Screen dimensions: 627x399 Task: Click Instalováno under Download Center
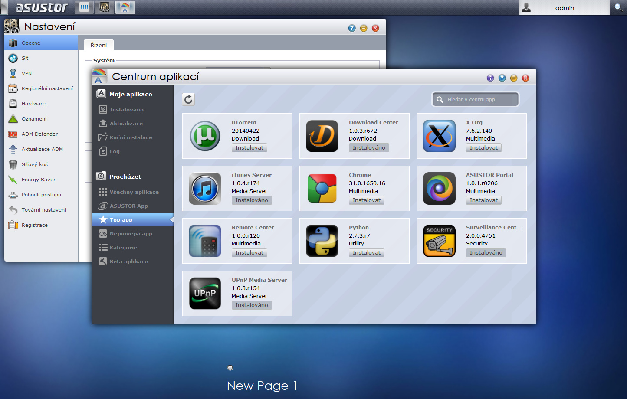(x=369, y=147)
